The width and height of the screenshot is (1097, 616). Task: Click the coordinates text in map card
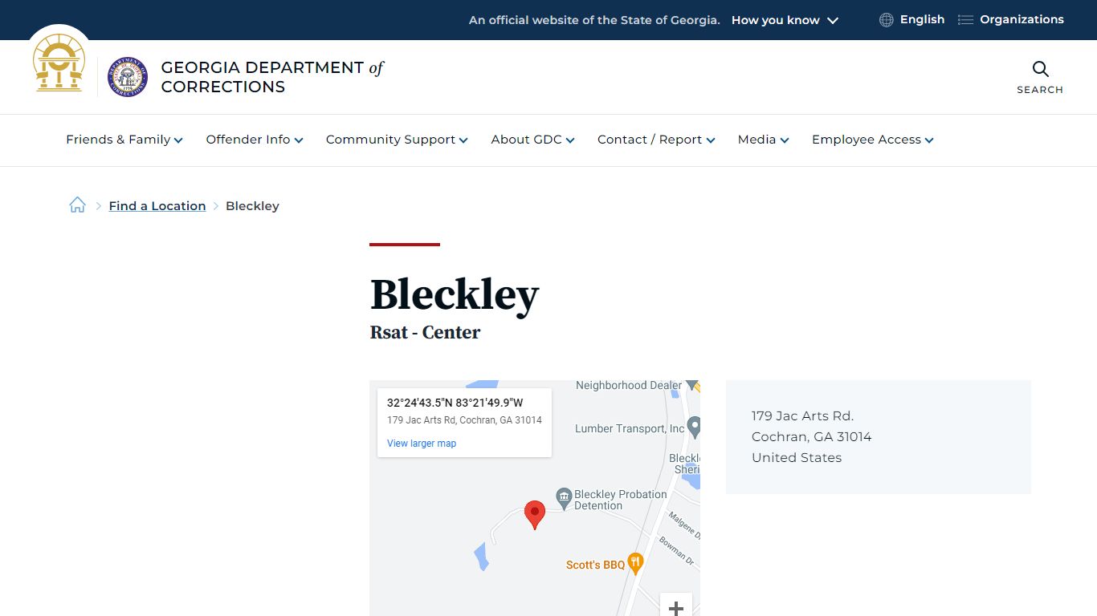[455, 403]
